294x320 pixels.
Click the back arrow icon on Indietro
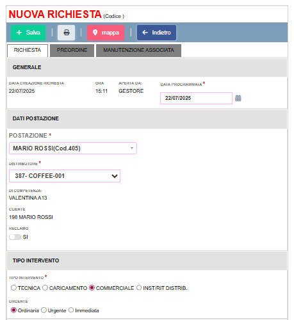coord(145,33)
